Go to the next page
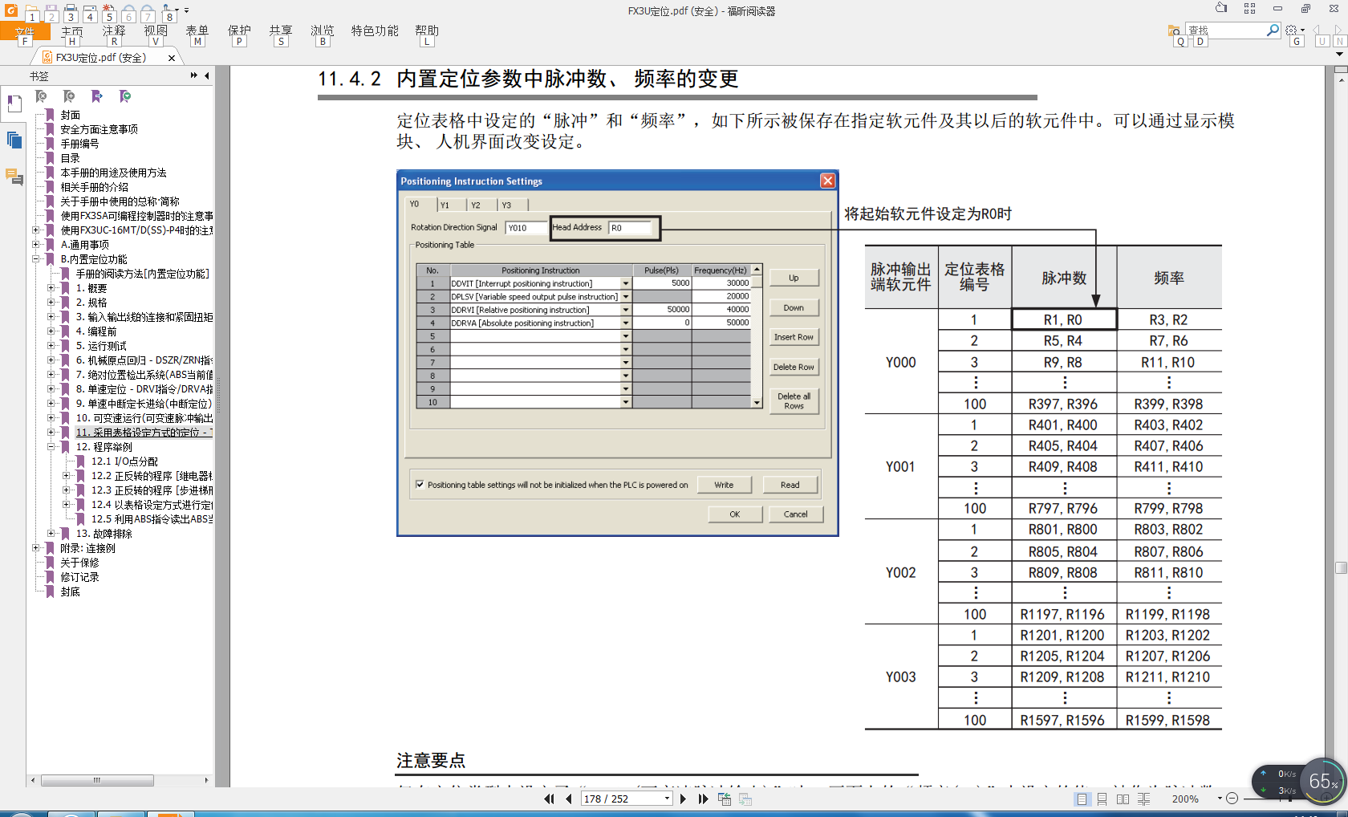Viewport: 1348px width, 817px height. [683, 799]
